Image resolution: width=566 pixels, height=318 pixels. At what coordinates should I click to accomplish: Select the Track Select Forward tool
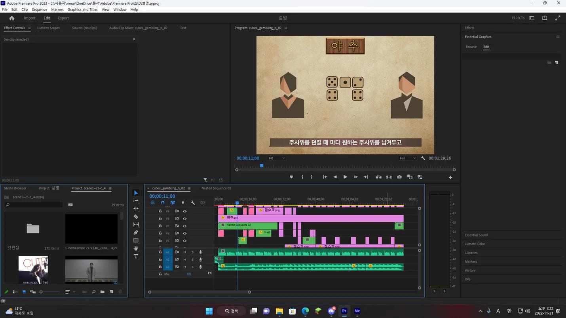click(136, 201)
